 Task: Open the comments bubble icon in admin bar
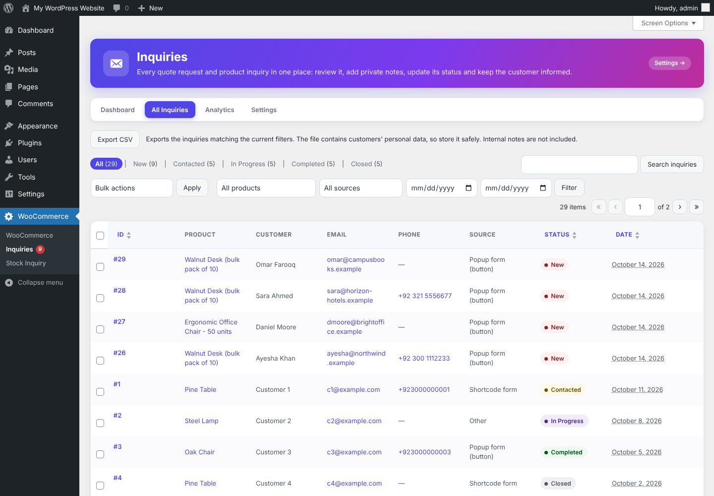(117, 8)
